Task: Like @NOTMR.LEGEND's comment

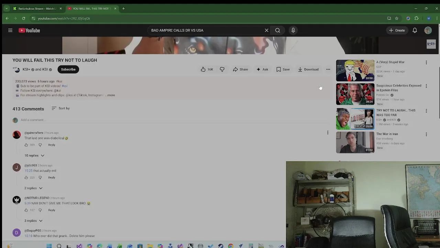Action: [x=26, y=210]
